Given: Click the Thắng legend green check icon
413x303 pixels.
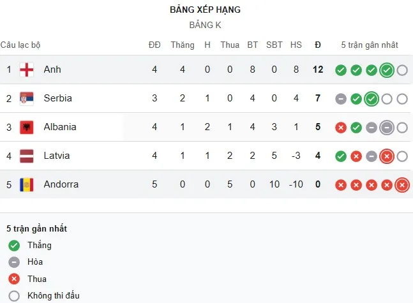Looking at the screenshot, I should click(x=14, y=246).
